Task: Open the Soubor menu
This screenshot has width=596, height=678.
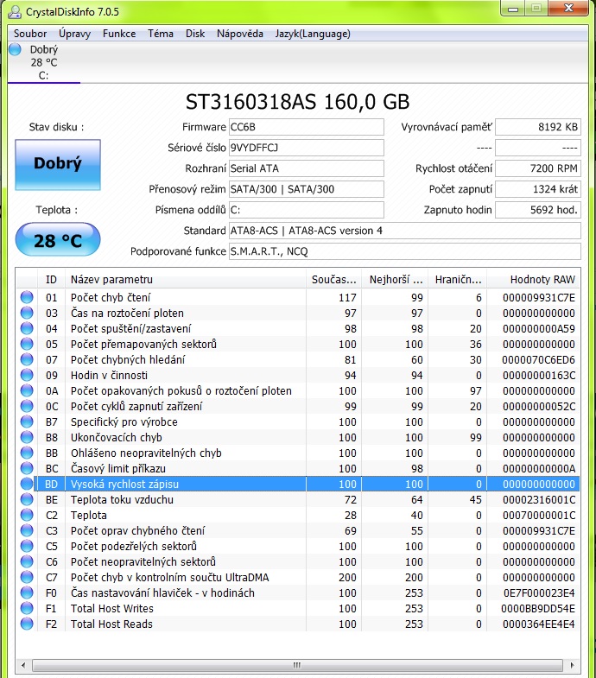Action: pyautogui.click(x=30, y=34)
